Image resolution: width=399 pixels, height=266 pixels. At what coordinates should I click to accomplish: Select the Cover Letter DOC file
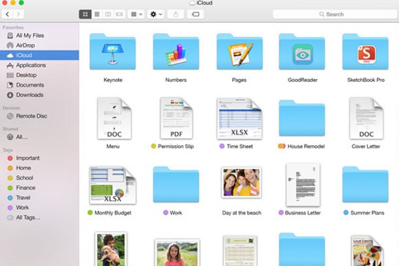click(367, 118)
